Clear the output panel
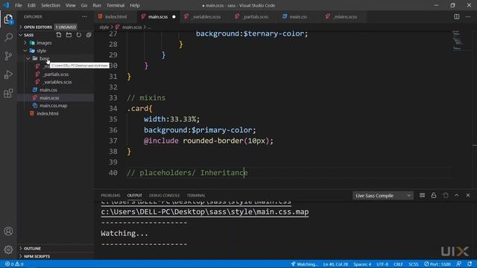This screenshot has height=268, width=477. point(423,195)
